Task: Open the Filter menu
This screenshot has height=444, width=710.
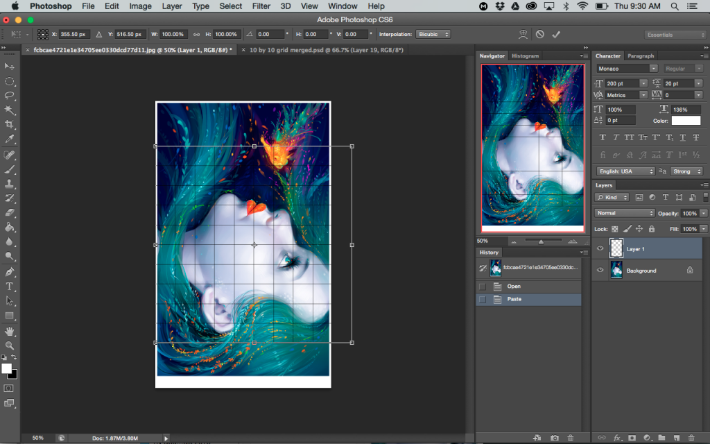Action: point(261,6)
